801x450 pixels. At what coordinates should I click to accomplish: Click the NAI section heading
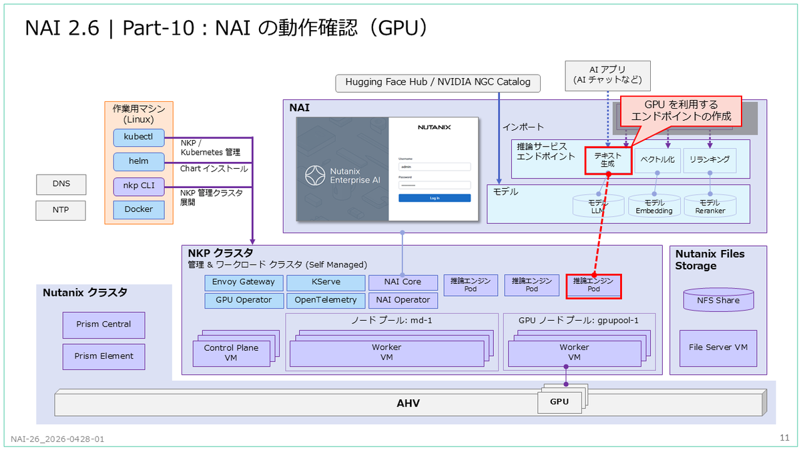coord(299,107)
